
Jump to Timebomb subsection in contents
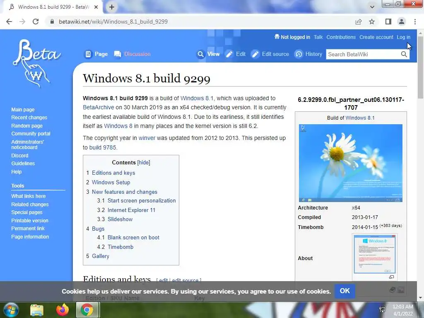click(x=120, y=247)
